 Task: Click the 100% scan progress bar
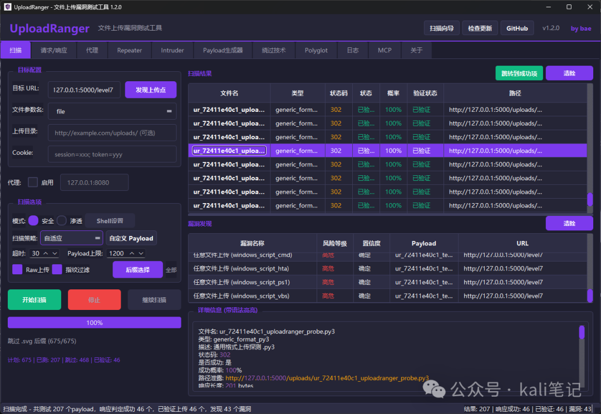click(94, 323)
